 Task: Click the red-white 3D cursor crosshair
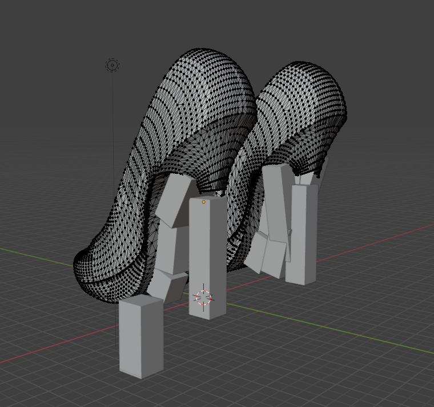click(x=203, y=298)
